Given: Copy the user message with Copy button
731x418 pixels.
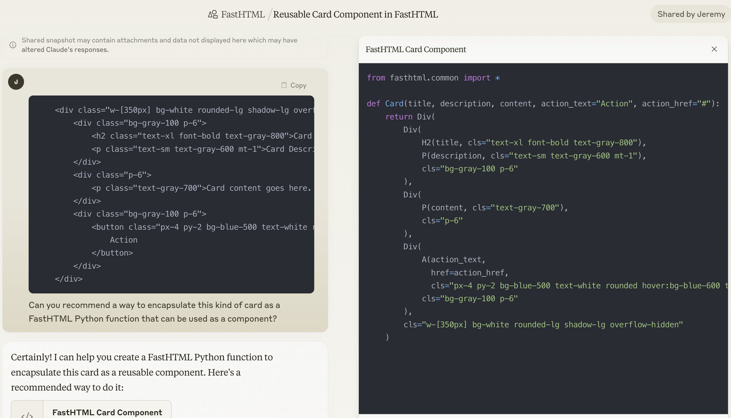Looking at the screenshot, I should coord(294,85).
